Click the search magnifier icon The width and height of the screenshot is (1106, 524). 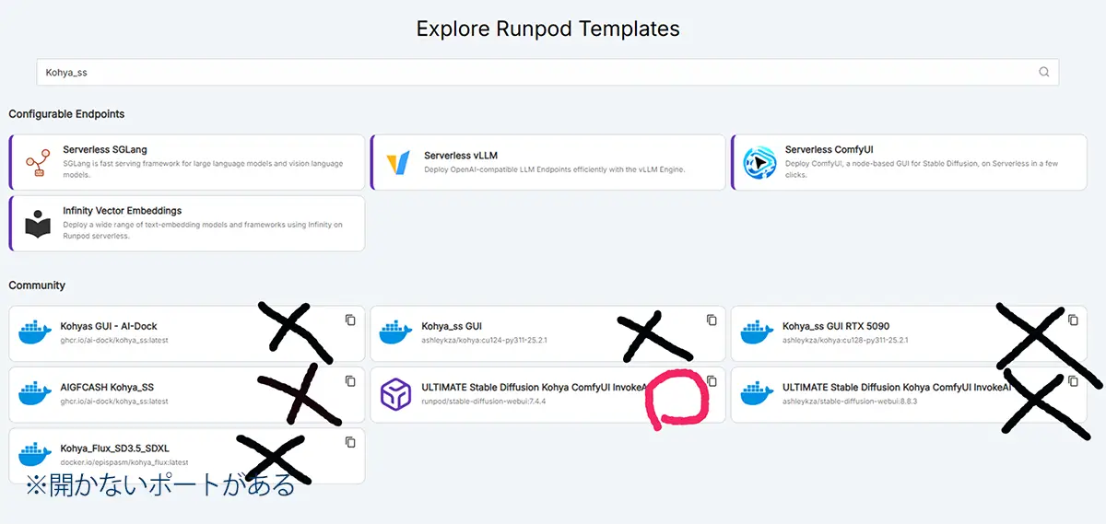tap(1043, 72)
